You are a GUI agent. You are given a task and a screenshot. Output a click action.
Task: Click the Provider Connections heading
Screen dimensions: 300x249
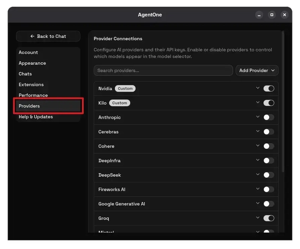(x=118, y=39)
